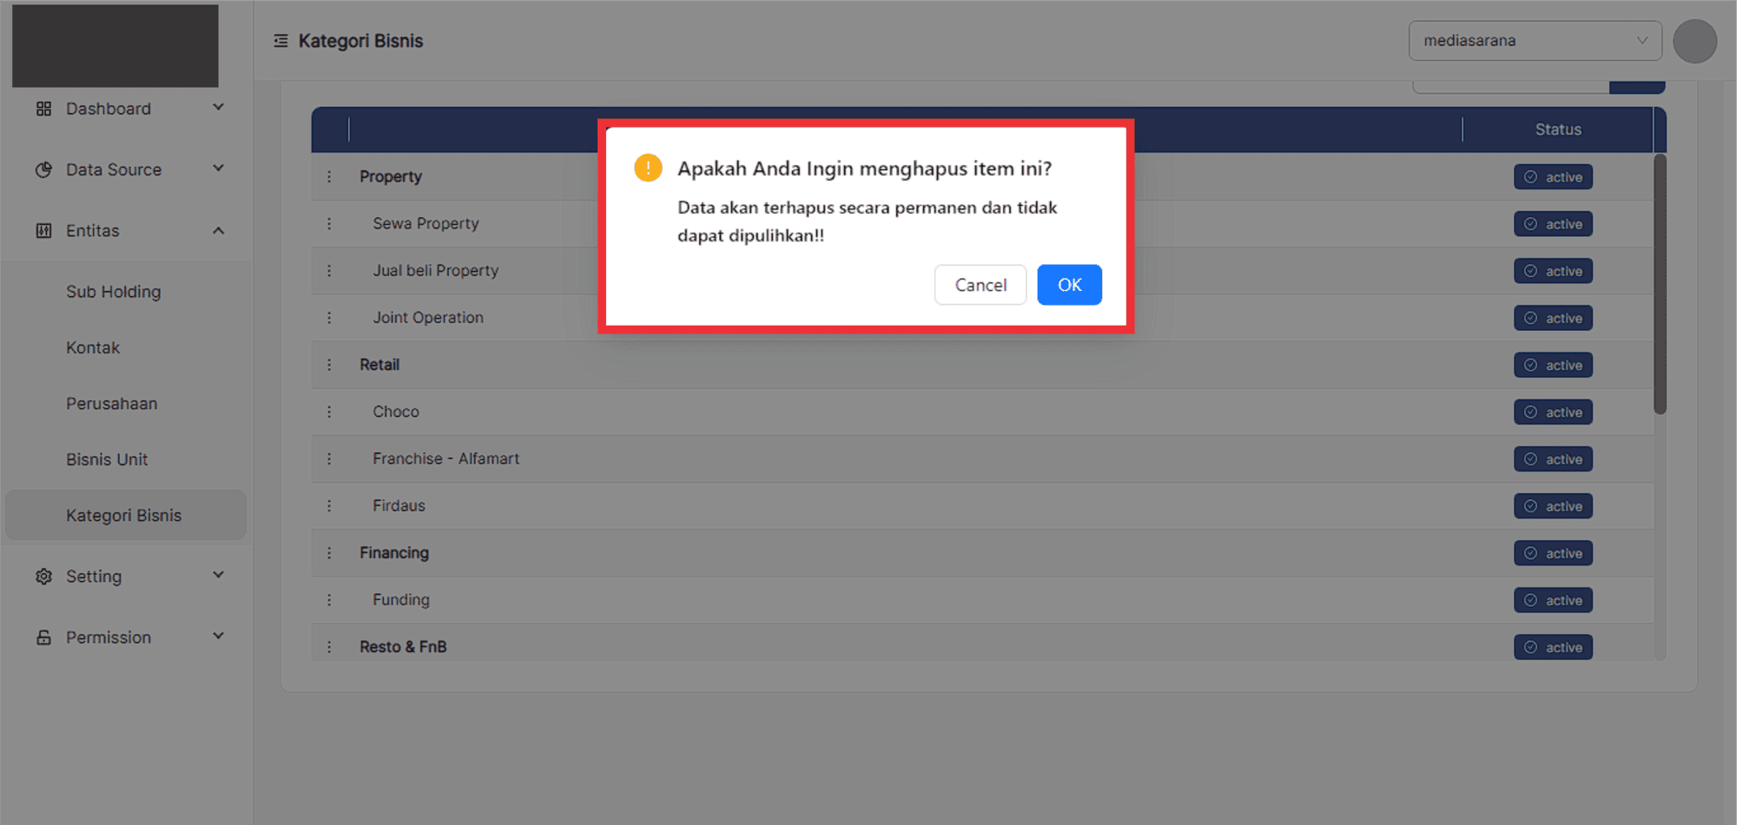The width and height of the screenshot is (1737, 825).
Task: Click the warning icon in the delete dialog
Action: pyautogui.click(x=648, y=168)
